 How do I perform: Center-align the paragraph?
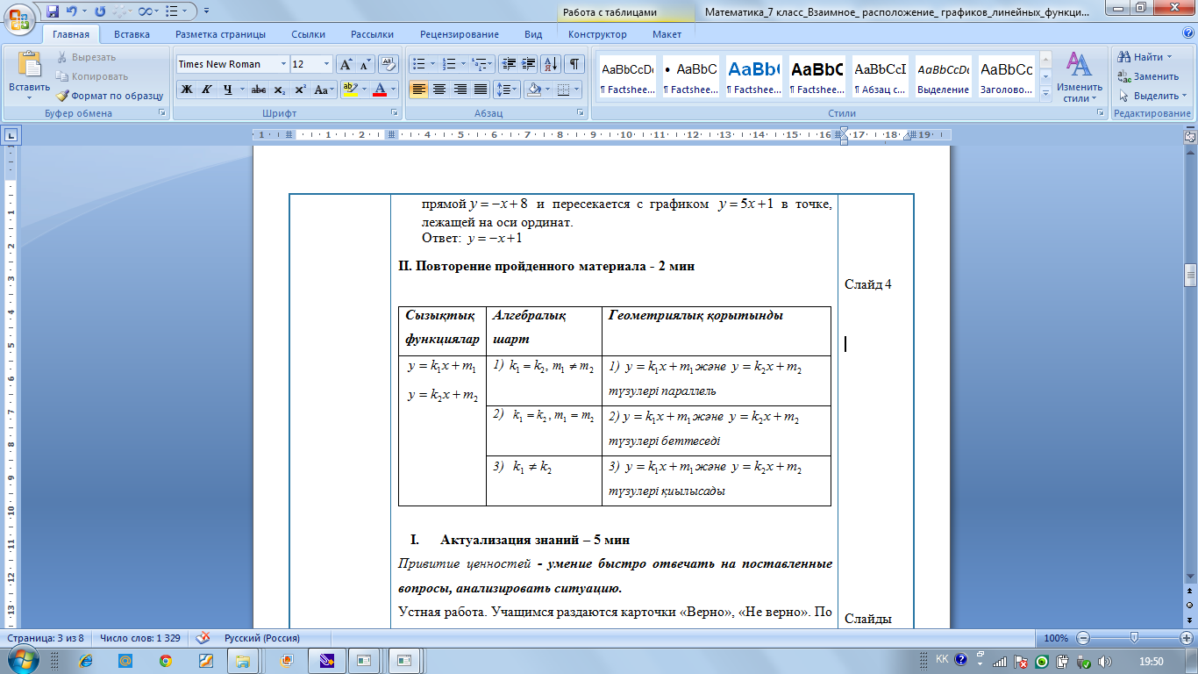click(x=439, y=90)
